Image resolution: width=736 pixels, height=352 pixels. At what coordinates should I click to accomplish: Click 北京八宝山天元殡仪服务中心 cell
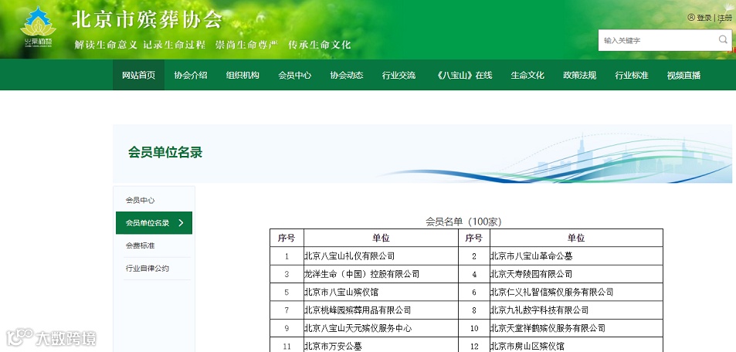[x=382, y=328]
